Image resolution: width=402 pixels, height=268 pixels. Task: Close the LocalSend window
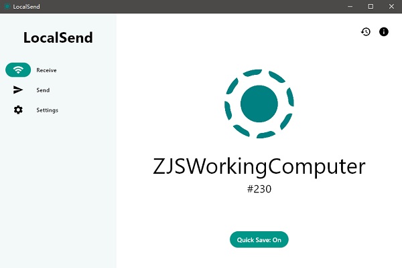391,7
